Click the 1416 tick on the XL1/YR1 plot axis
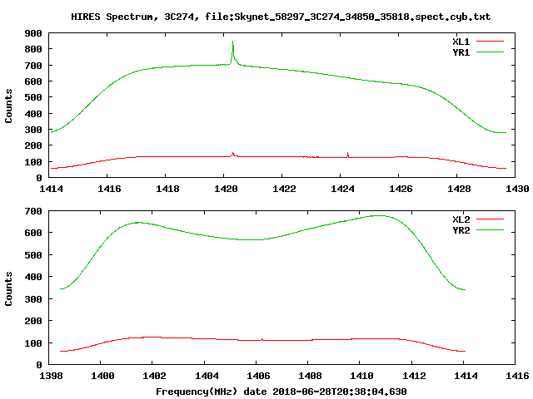This screenshot has width=533, height=399. point(109,189)
